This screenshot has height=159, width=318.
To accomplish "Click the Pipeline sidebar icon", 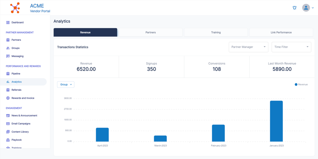I will (x=8, y=74).
